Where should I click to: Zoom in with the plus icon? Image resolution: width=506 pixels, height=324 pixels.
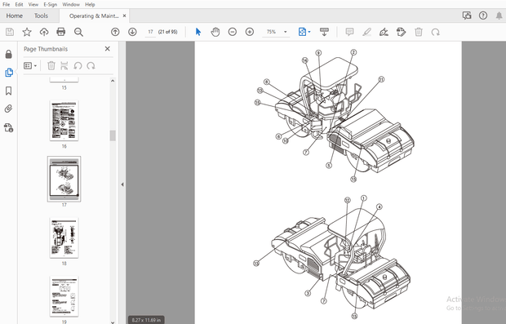(x=250, y=32)
